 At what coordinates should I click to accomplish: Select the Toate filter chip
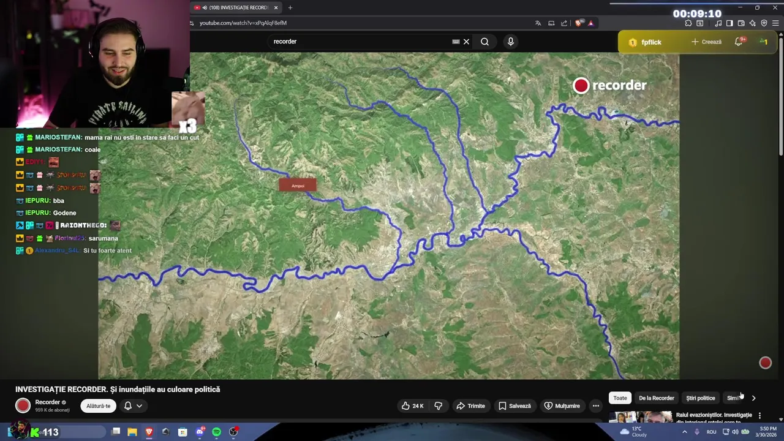coord(620,398)
